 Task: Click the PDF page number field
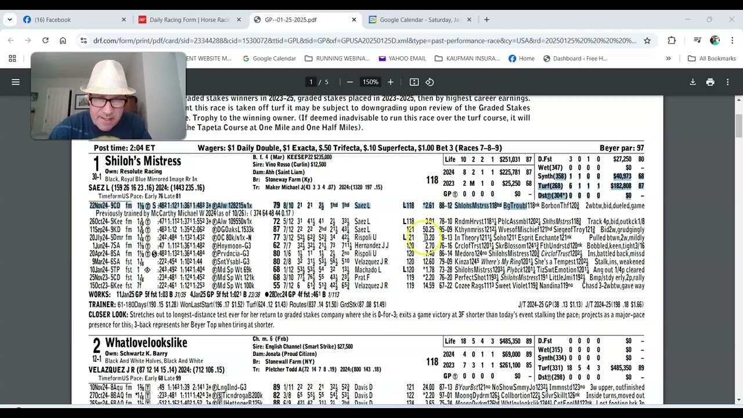coord(311,82)
